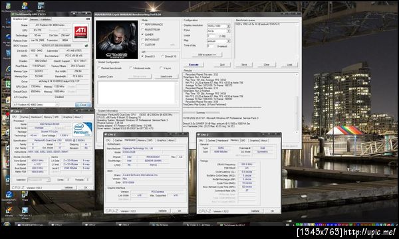Click the Loops input field
Screen dimensions: 399x239
[211, 36]
